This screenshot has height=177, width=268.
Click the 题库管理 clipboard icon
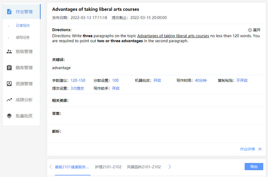click(x=10, y=68)
